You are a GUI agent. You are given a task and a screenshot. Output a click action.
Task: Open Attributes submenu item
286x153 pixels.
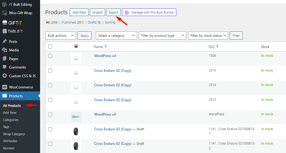point(10,141)
